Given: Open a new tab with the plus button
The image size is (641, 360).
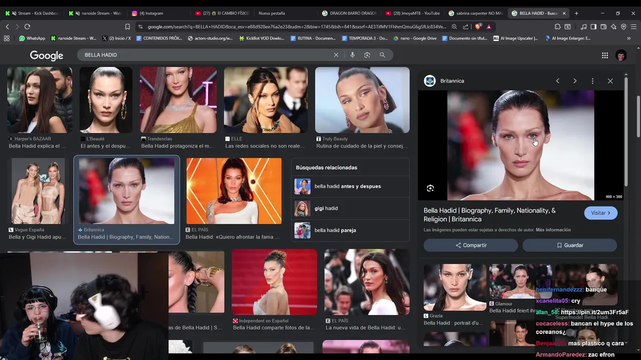Looking at the screenshot, I should (x=576, y=13).
